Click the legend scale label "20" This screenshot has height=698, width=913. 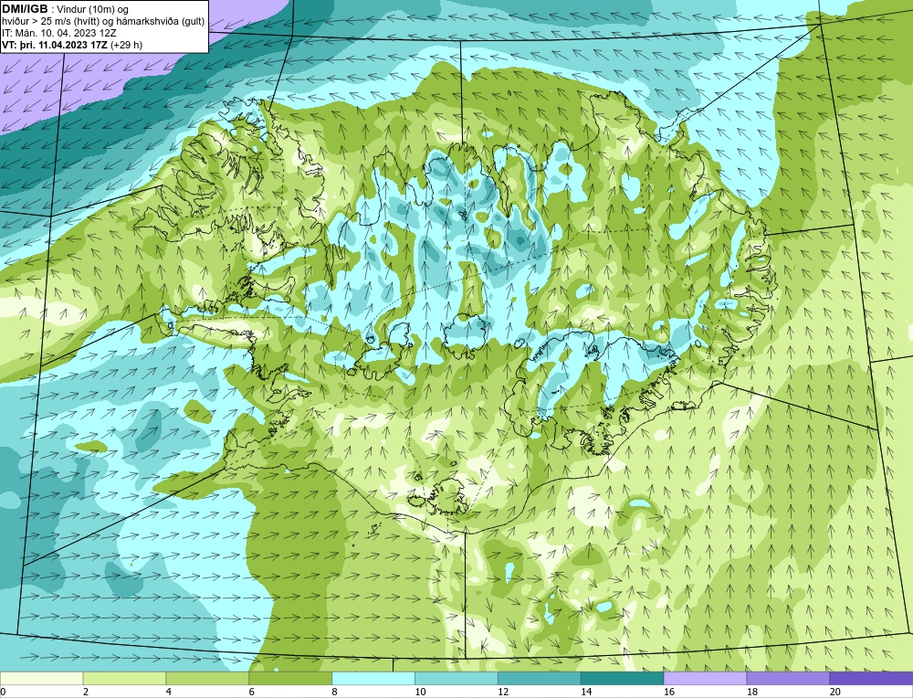tap(835, 692)
